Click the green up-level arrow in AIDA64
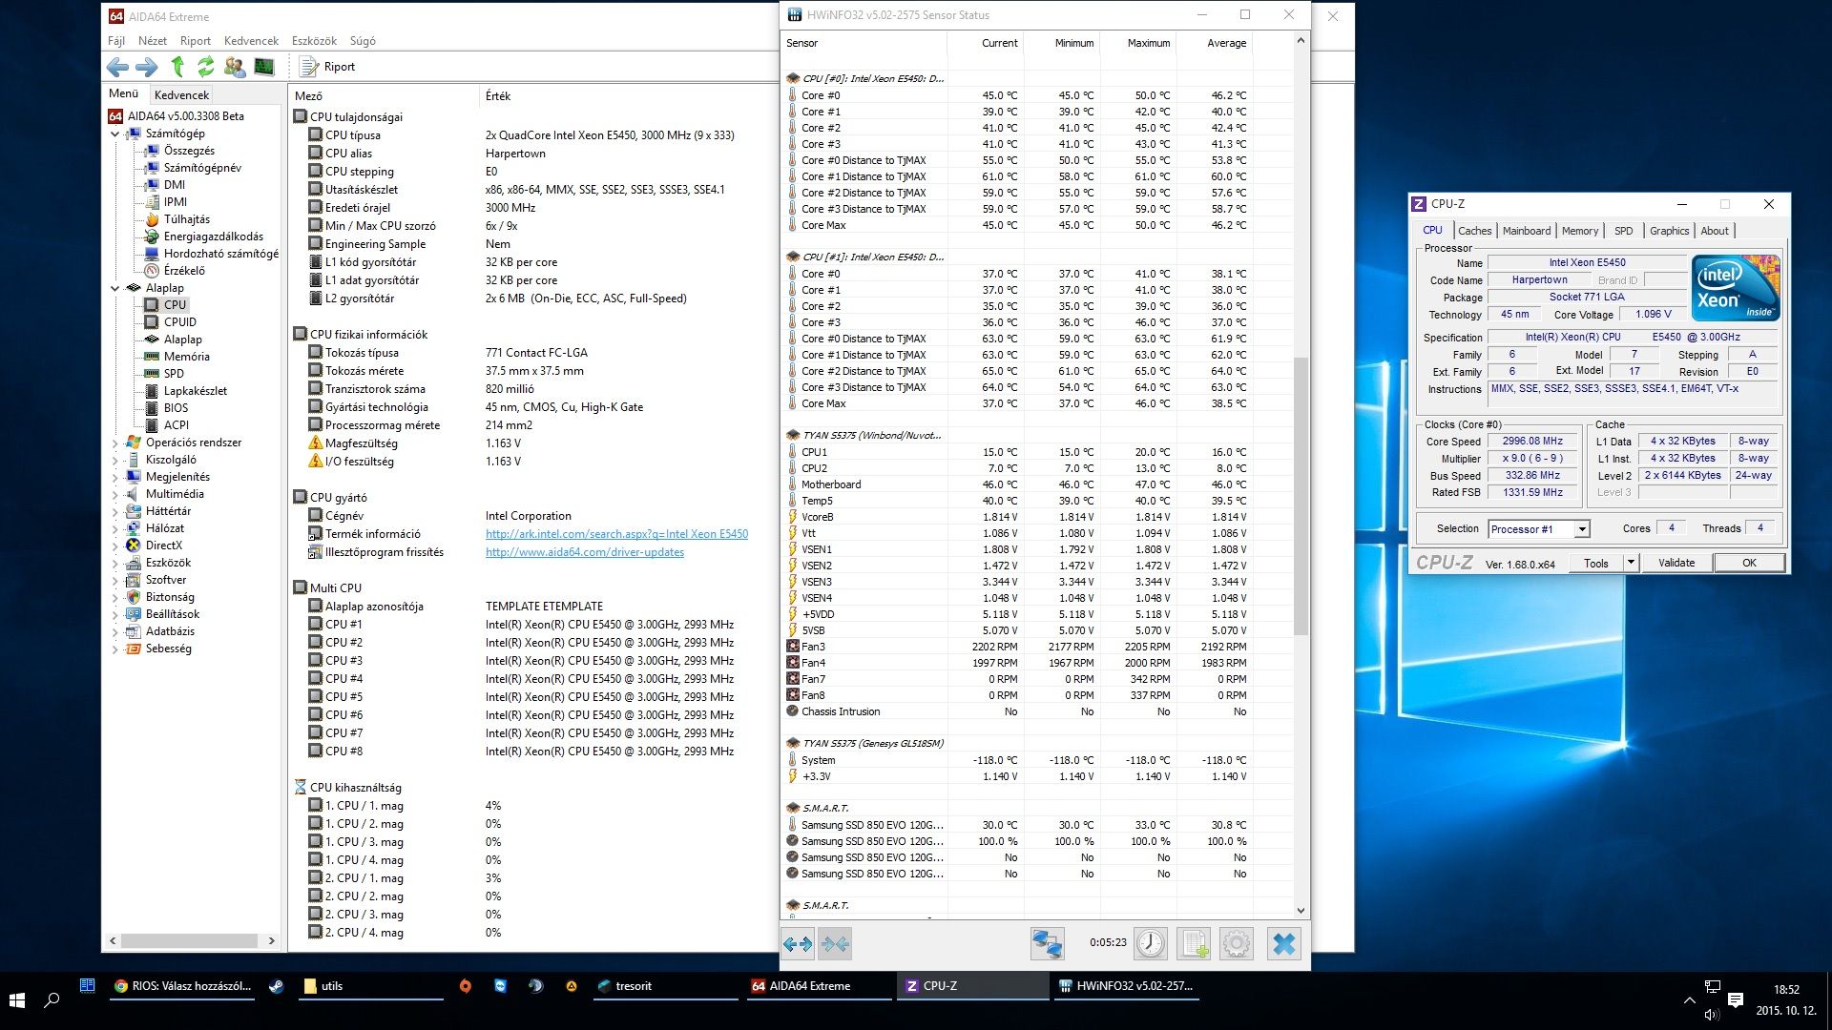Viewport: 1832px width, 1030px height. 177,67
